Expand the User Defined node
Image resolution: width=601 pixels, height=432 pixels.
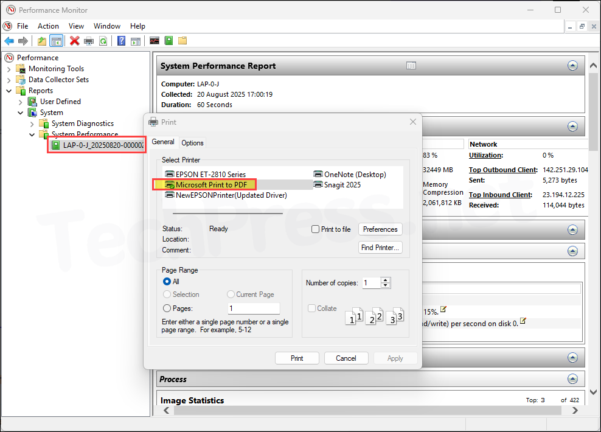(x=20, y=102)
